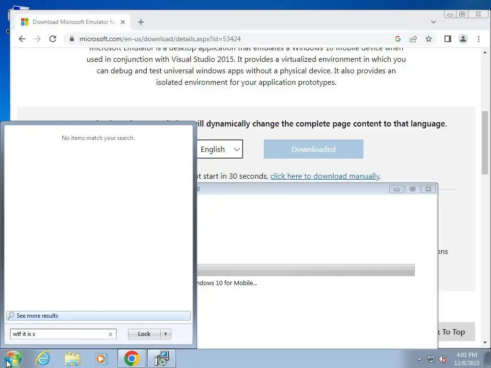The width and height of the screenshot is (491, 368).
Task: Open Chrome three-dot menu
Action: click(x=479, y=39)
